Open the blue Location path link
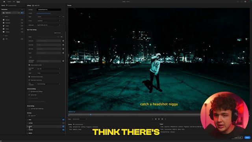252x142 pixels. coord(44,13)
